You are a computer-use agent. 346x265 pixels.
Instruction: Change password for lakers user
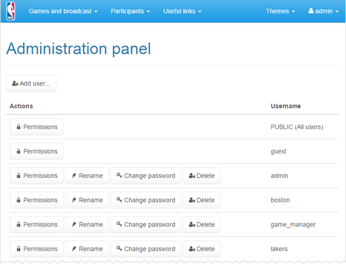145,249
